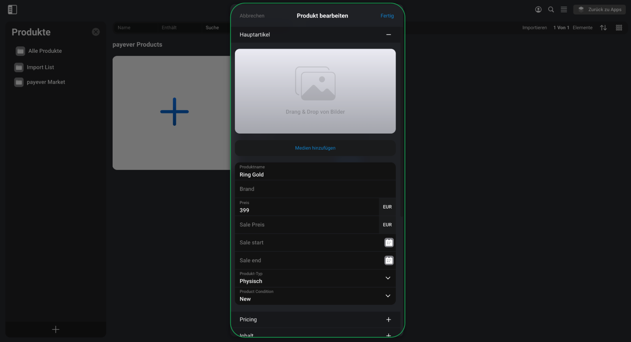Switch to grid view icon
The image size is (631, 342).
[x=619, y=28]
